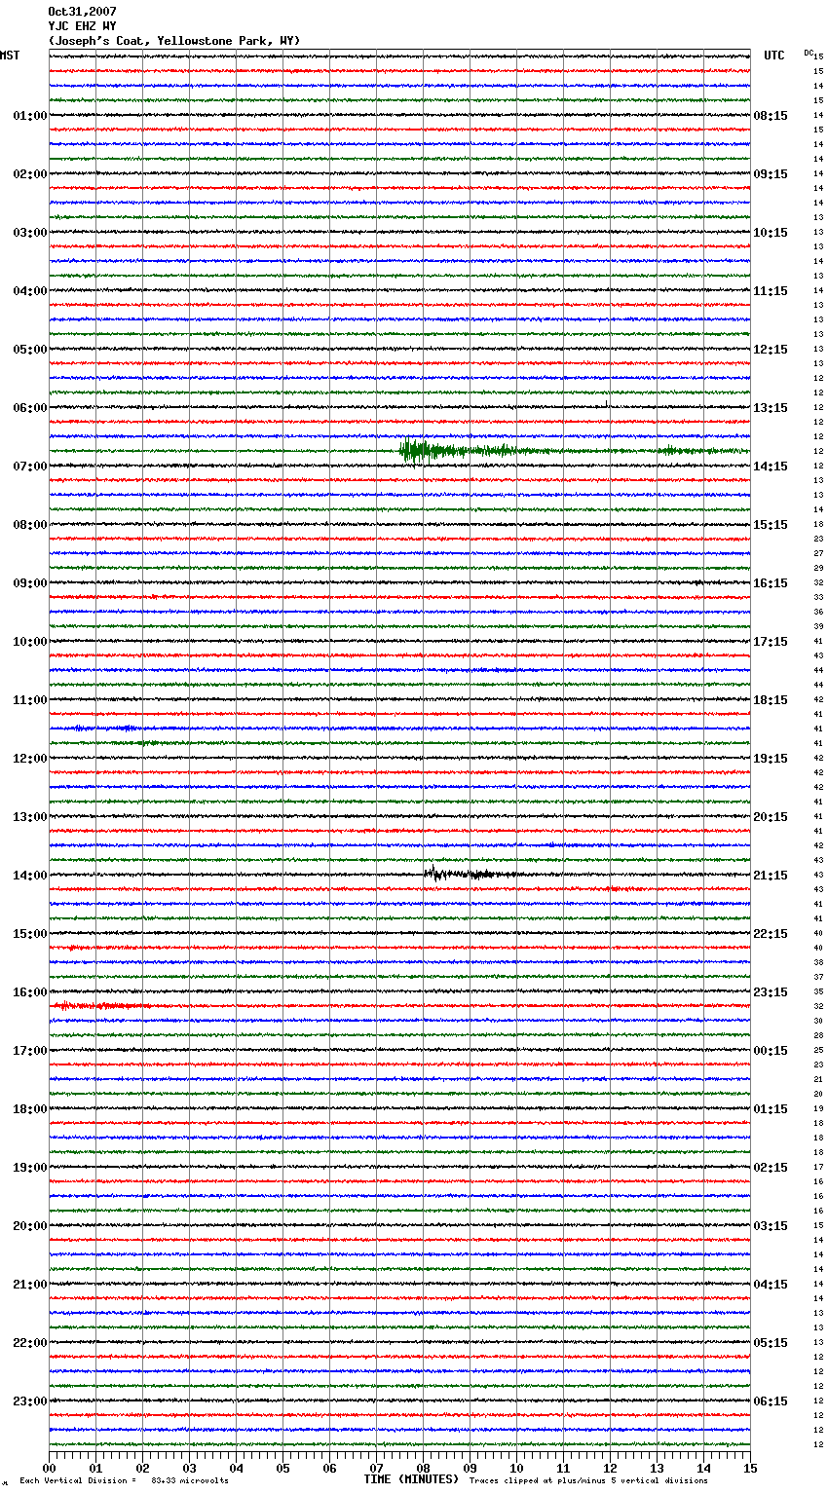Click the 06:00 MST row label
Viewport: 828px width, 1494px height.
(x=30, y=408)
